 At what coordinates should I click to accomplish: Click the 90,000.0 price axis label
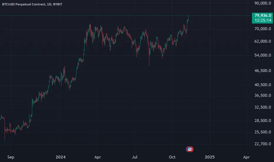point(263,3)
